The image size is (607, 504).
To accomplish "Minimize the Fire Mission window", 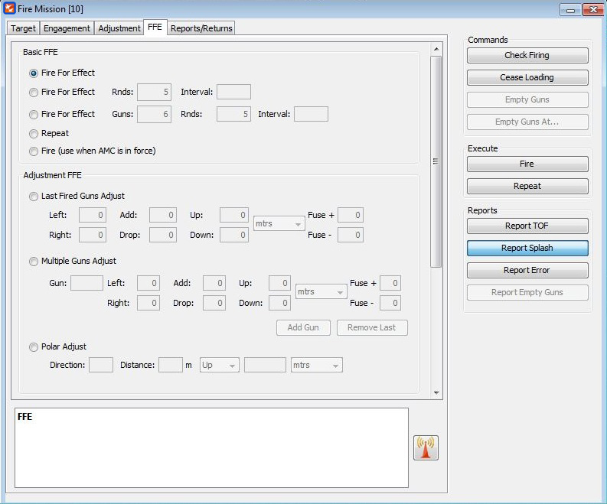I will [x=570, y=10].
